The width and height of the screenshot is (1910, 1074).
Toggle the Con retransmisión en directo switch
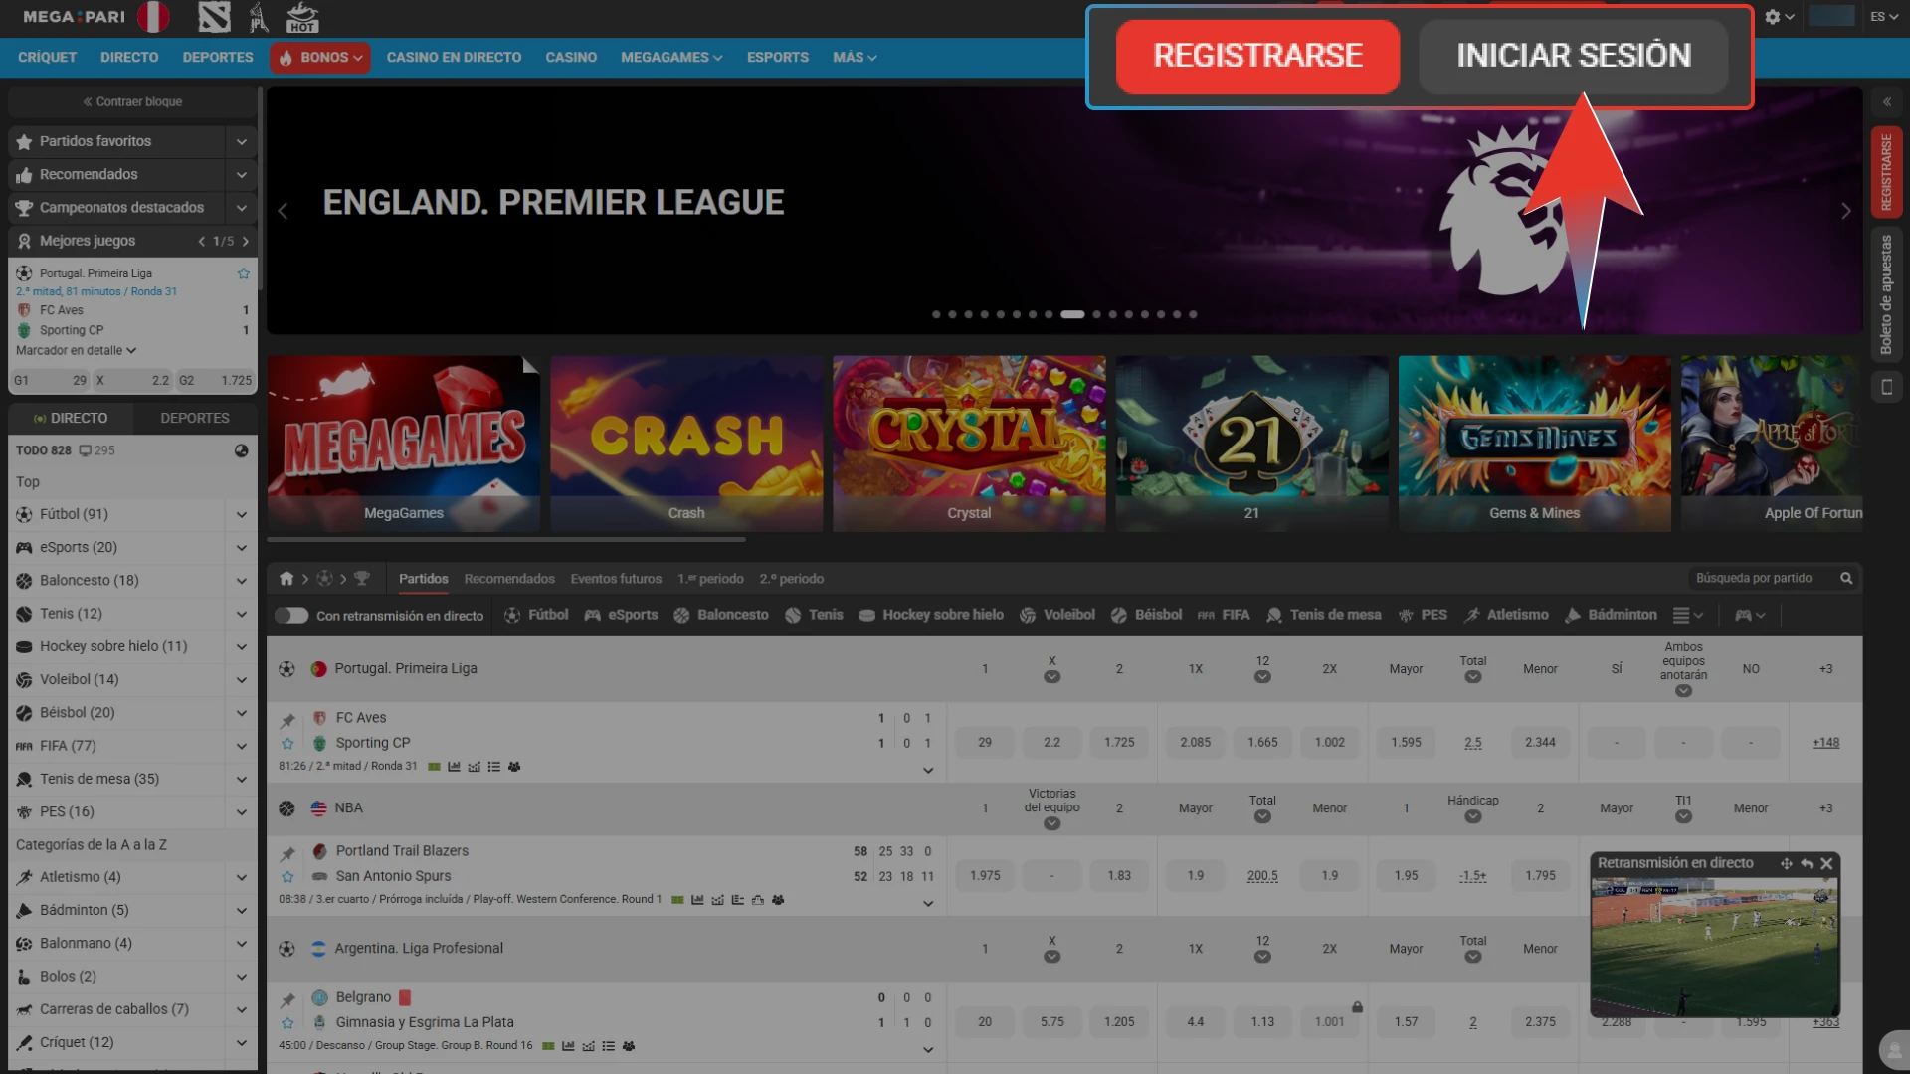click(291, 616)
